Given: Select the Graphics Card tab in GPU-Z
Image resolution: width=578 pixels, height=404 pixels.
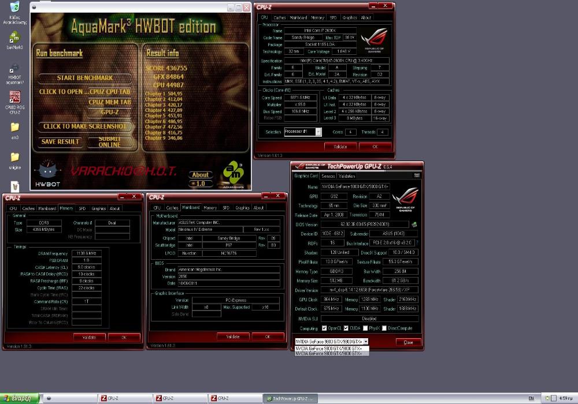Looking at the screenshot, I should click(306, 176).
